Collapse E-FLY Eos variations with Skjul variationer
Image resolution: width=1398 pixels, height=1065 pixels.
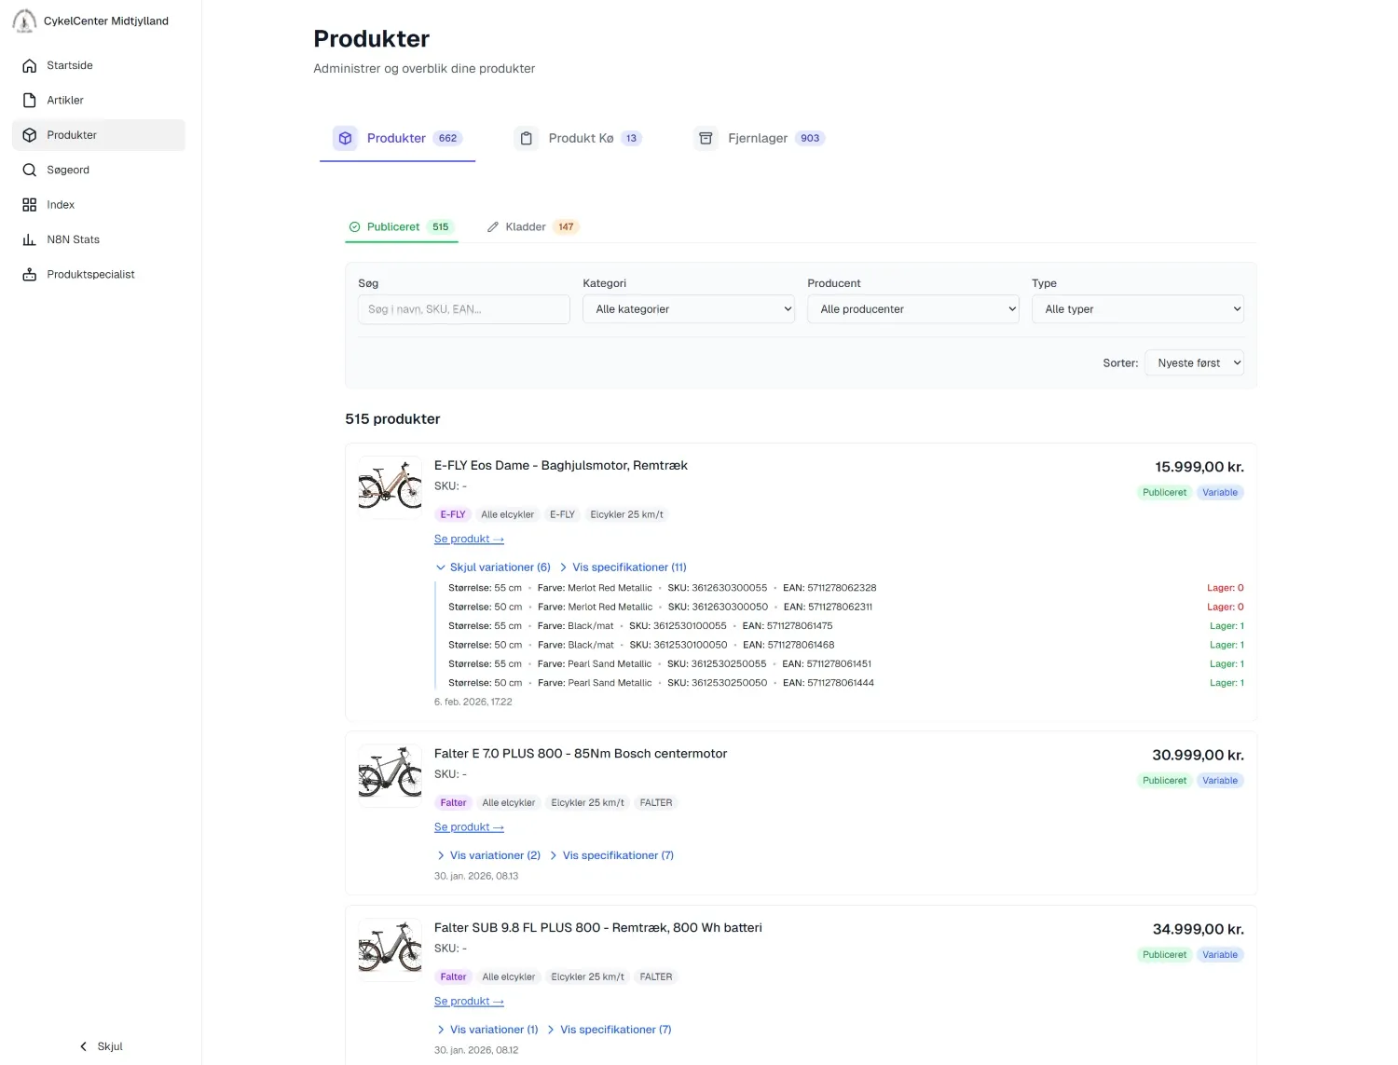pyautogui.click(x=493, y=567)
